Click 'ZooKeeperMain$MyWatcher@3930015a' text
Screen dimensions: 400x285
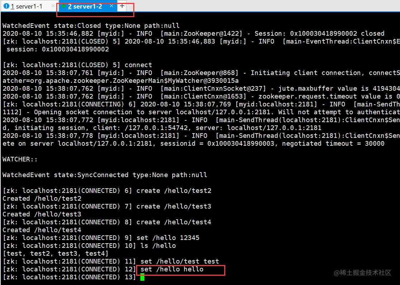point(176,81)
